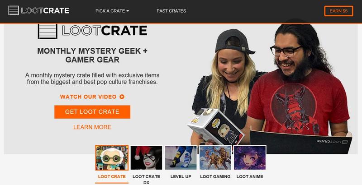Switch to the Level Up tab
The height and width of the screenshot is (185, 362).
pos(181,176)
